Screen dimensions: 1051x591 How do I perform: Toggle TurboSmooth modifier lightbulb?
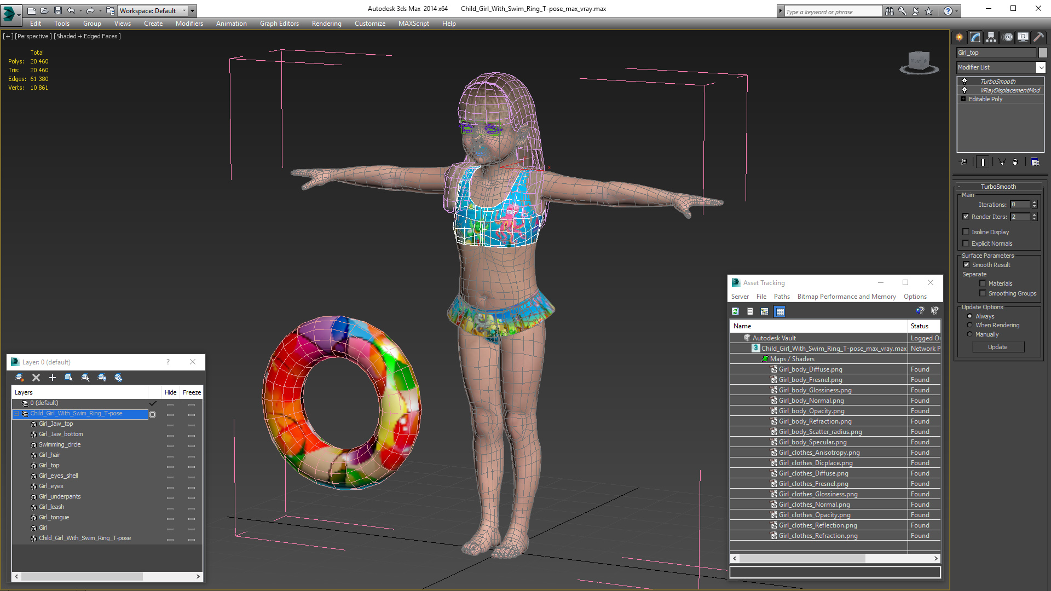[965, 81]
